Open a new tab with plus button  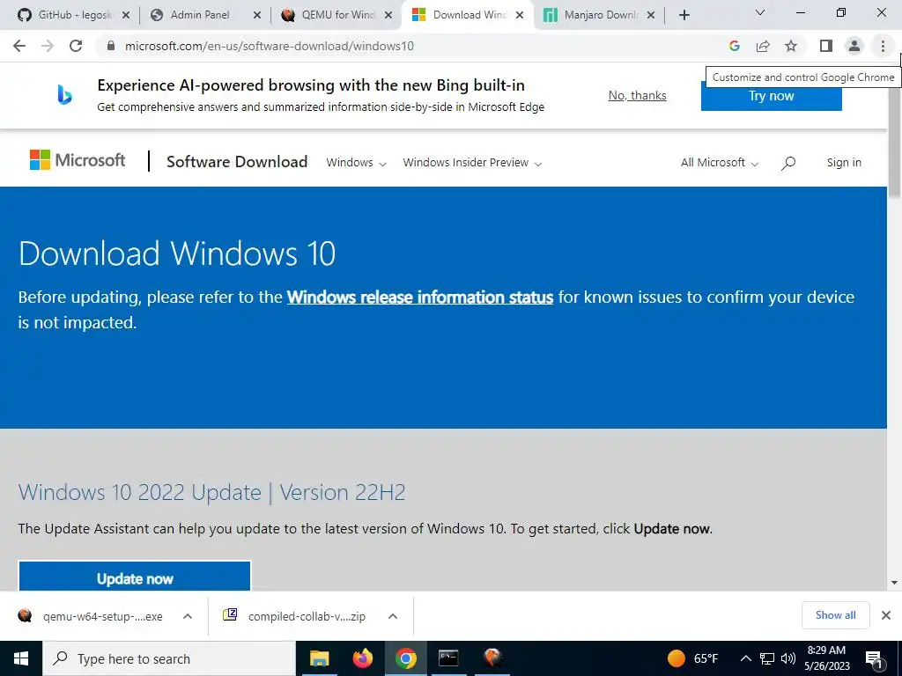684,16
